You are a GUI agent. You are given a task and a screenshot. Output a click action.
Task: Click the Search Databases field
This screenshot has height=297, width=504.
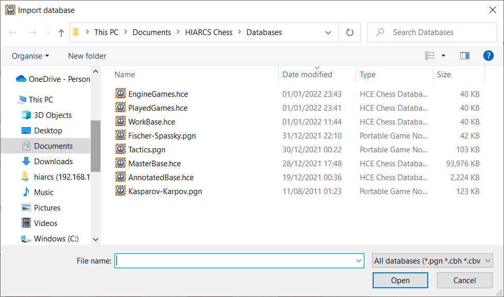(x=433, y=32)
